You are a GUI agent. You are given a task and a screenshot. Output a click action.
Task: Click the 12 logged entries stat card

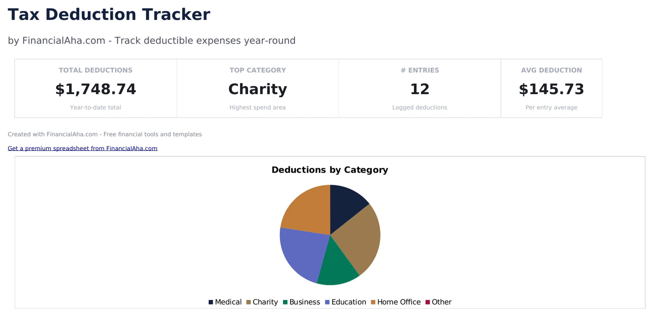click(419, 88)
